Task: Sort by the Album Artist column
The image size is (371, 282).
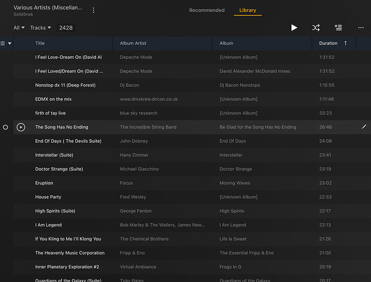Action: [133, 43]
